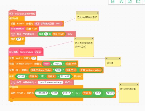Open the Voltage_Value variable dropdown

24,64
